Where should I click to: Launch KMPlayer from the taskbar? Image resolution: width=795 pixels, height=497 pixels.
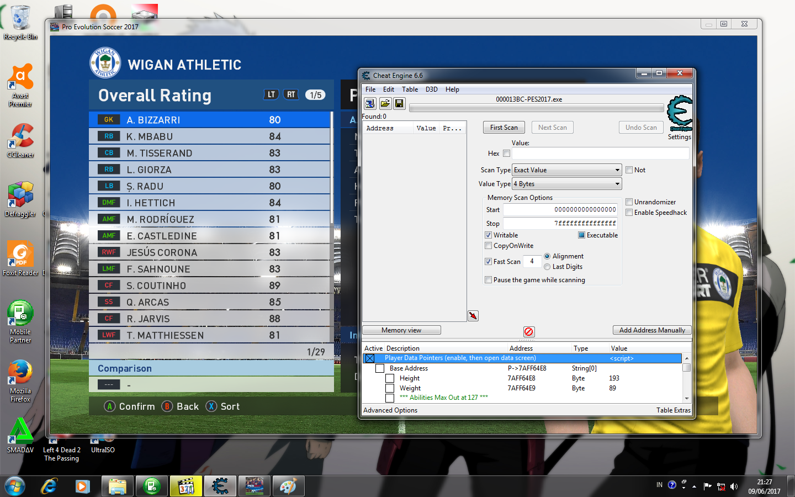tap(185, 486)
